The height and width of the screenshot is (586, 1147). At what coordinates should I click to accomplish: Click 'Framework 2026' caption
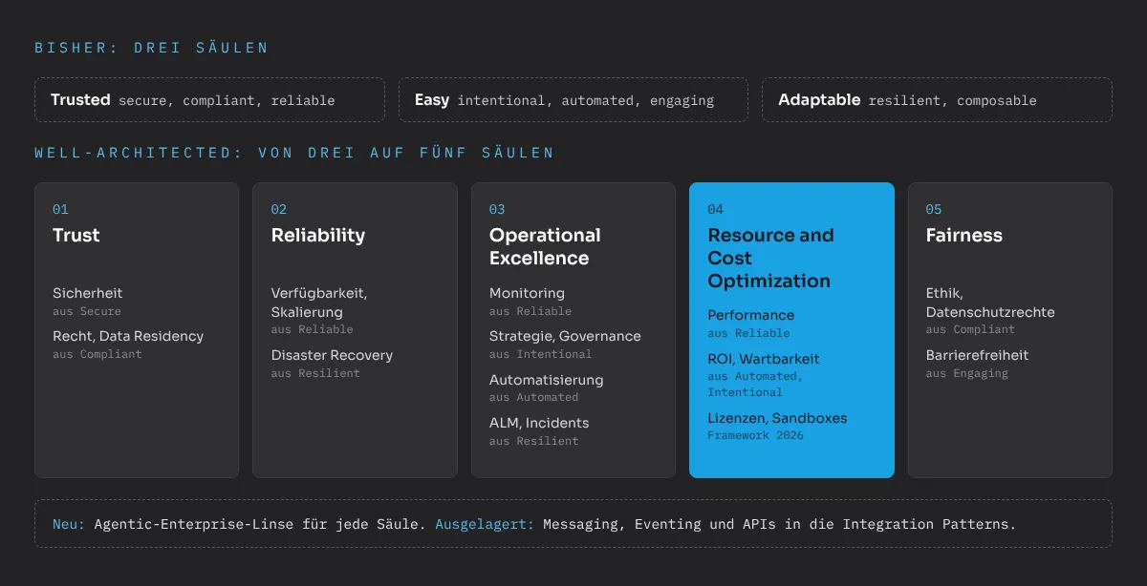(756, 435)
